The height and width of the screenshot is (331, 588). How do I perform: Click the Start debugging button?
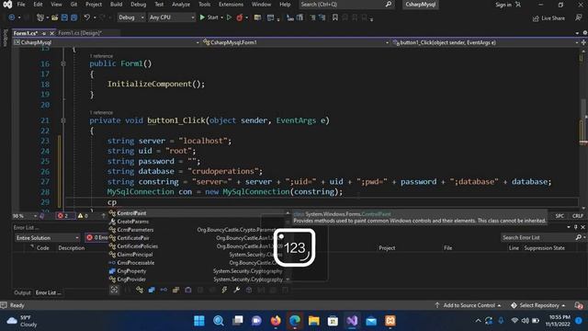(209, 17)
